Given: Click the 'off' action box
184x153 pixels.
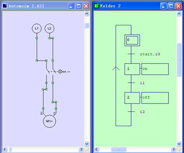Looking at the screenshot, I should coord(155,98).
